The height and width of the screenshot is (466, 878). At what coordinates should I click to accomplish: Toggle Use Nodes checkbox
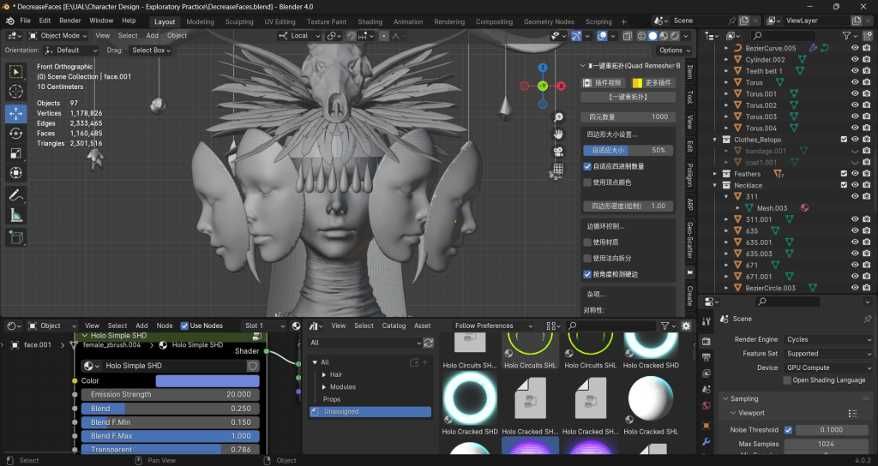(x=184, y=326)
